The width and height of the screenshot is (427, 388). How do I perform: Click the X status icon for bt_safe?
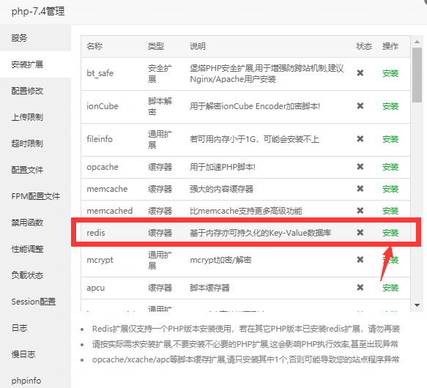click(x=360, y=72)
